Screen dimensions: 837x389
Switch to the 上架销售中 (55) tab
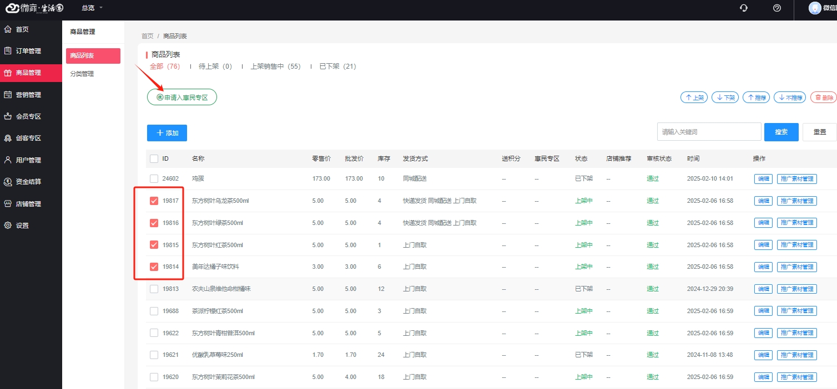tap(275, 66)
